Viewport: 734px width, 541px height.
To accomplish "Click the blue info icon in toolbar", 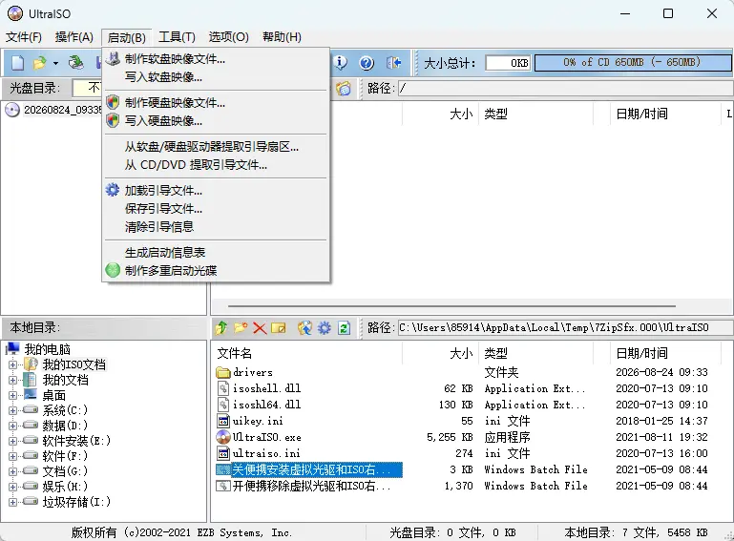I will [341, 62].
